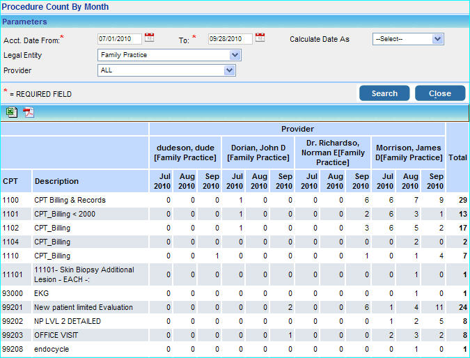
Task: Export the report to Excel
Action: [12, 112]
